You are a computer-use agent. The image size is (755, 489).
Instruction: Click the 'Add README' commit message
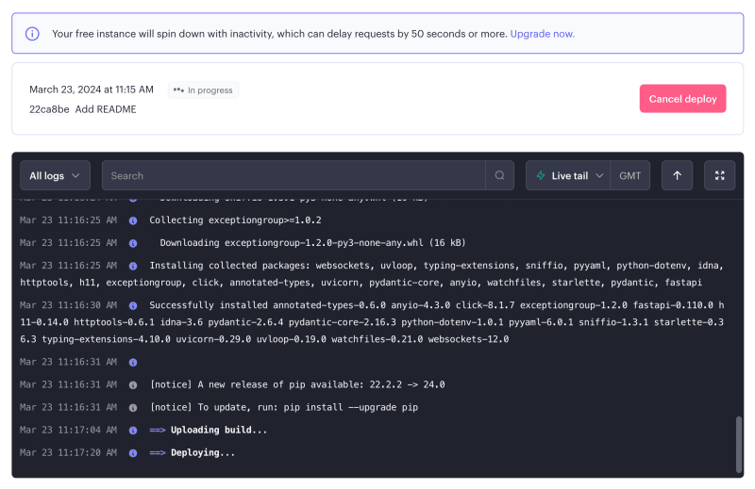(106, 109)
